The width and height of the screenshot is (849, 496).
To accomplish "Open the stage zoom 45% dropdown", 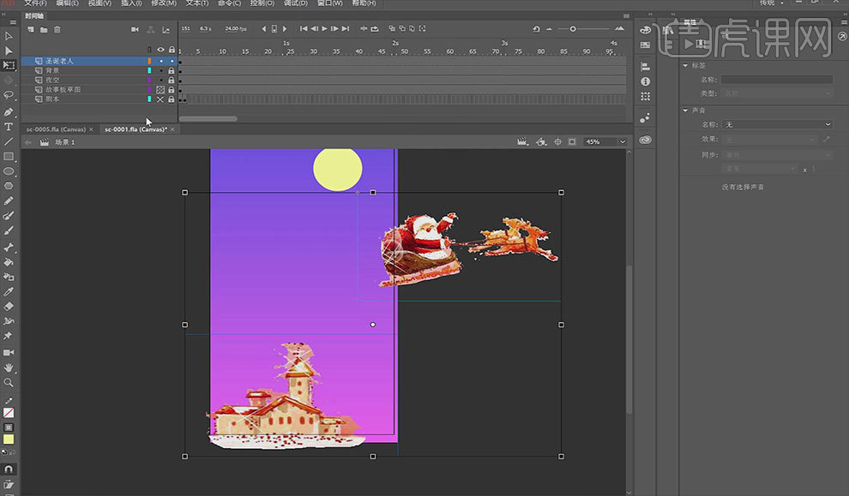I will 623,141.
